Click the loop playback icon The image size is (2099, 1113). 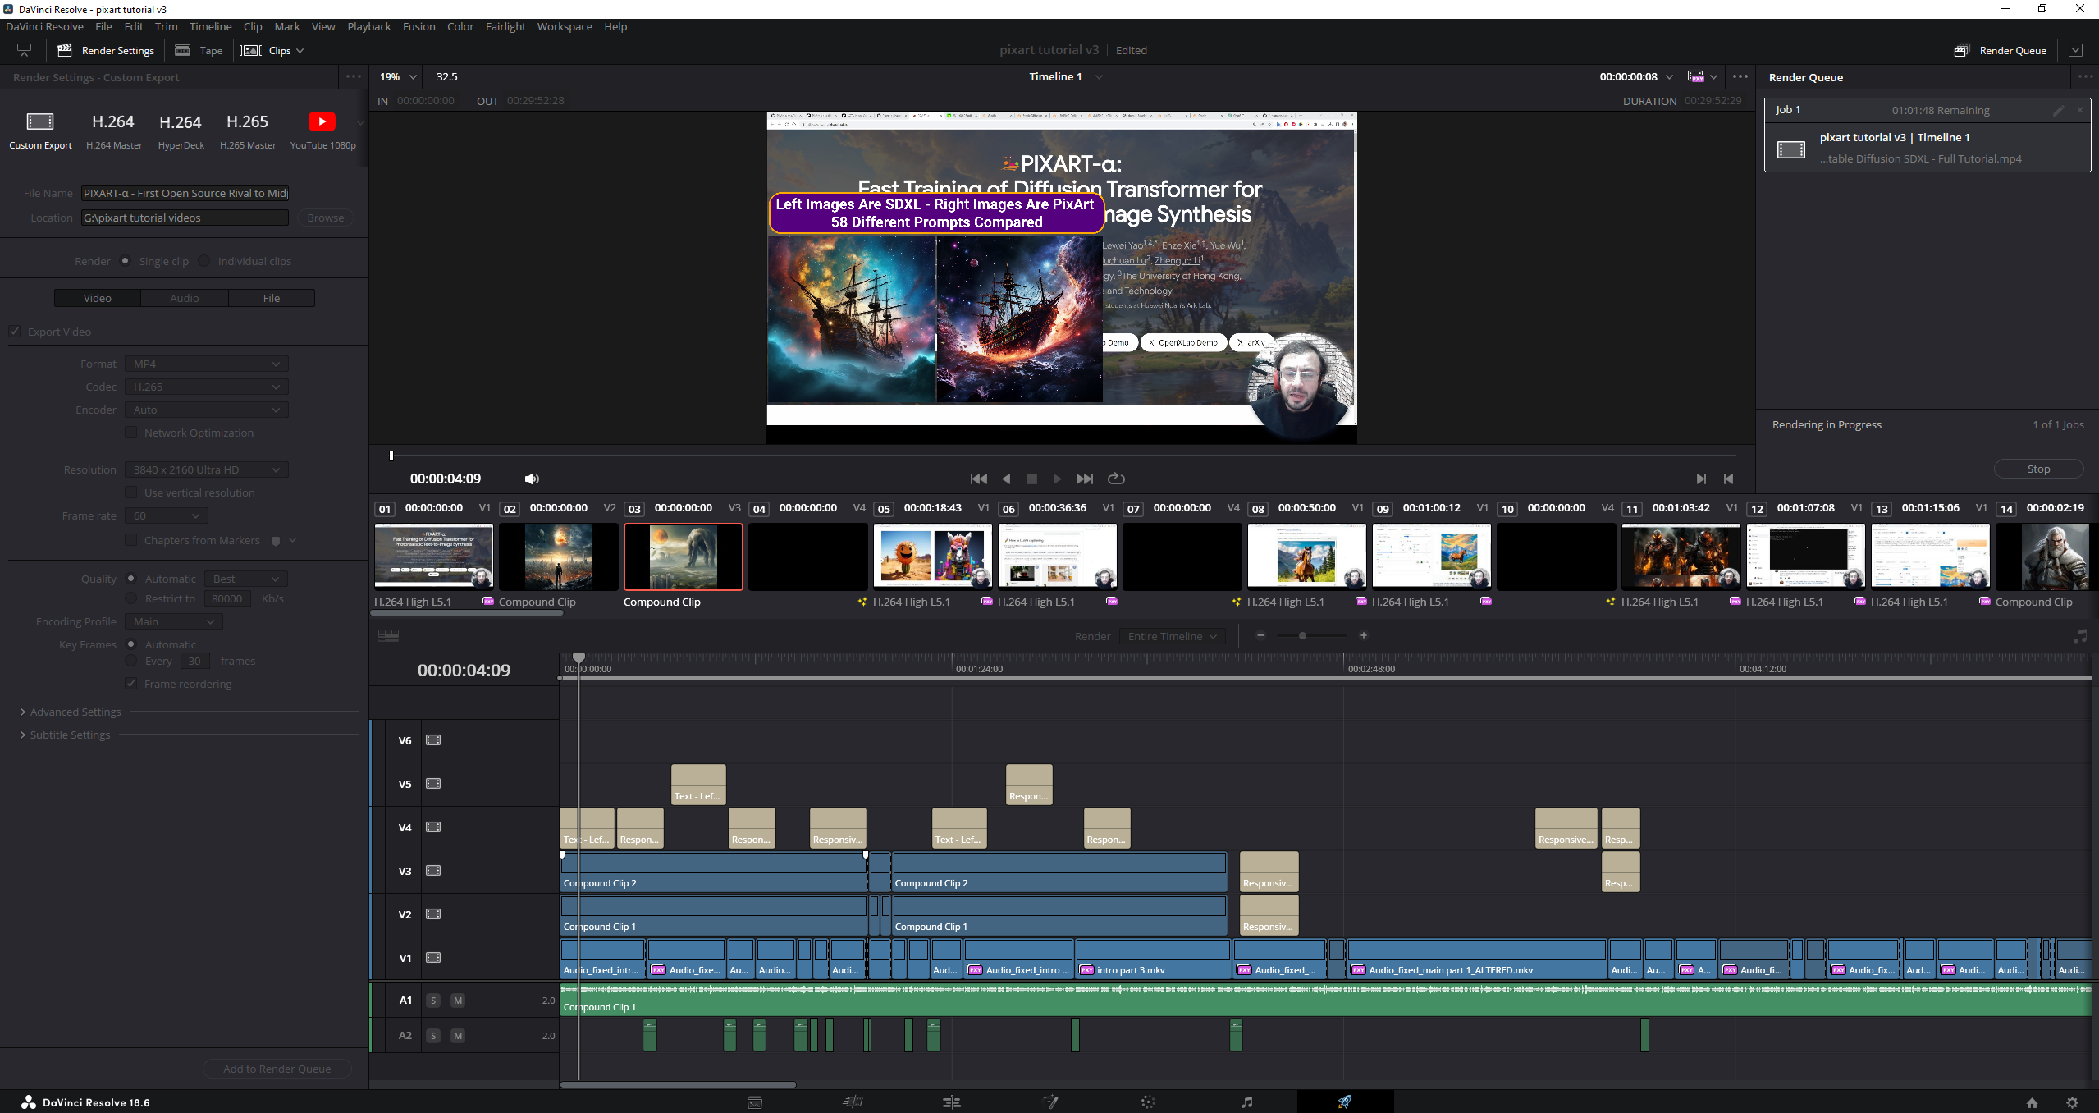tap(1116, 479)
